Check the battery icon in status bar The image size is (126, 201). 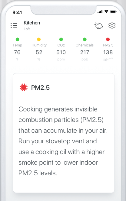point(113,12)
